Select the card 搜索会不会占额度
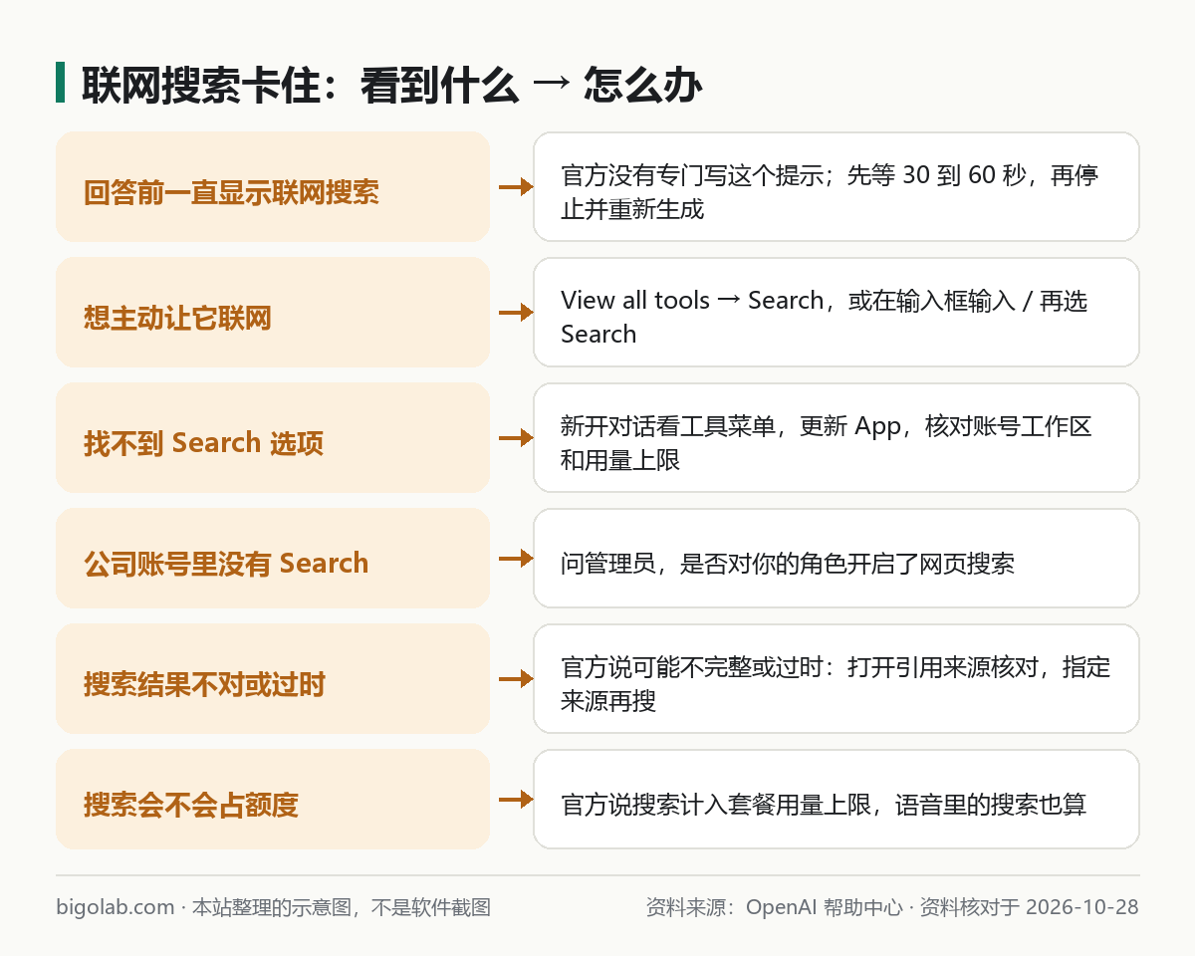The height and width of the screenshot is (956, 1195). click(273, 799)
